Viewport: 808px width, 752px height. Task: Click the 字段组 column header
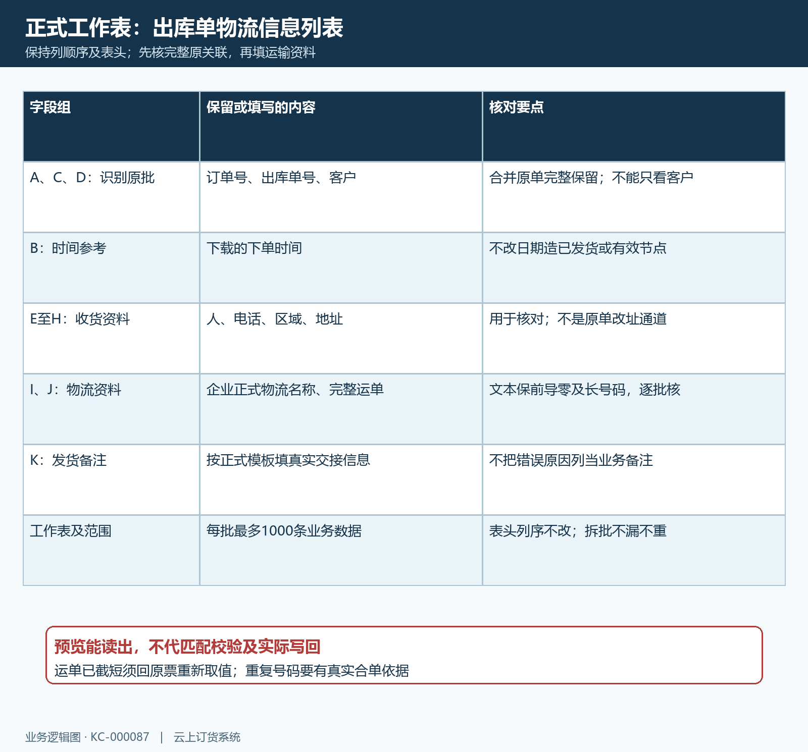point(112,127)
